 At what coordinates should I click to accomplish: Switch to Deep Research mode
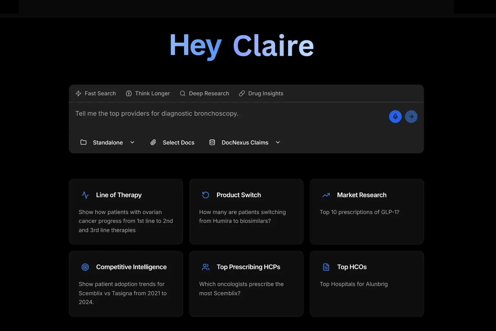click(x=204, y=93)
